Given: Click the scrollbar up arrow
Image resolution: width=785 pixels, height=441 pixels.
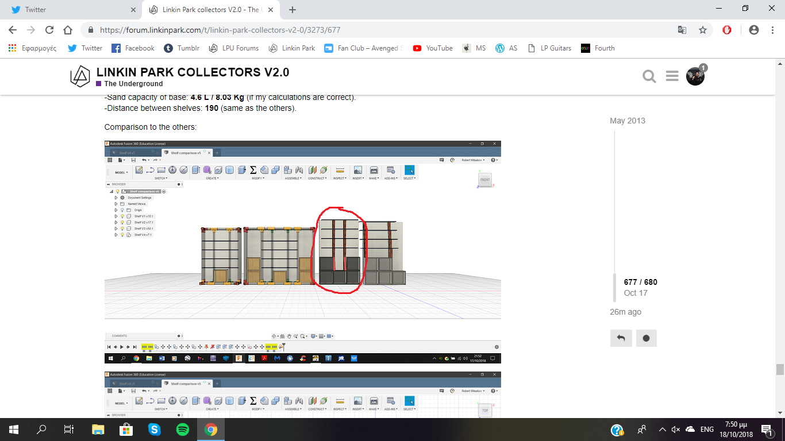Looking at the screenshot, I should pyautogui.click(x=780, y=63).
